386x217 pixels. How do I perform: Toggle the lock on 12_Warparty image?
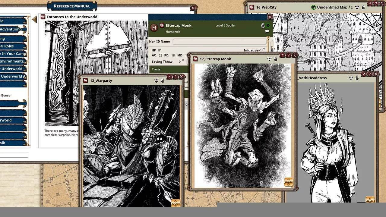click(x=163, y=81)
